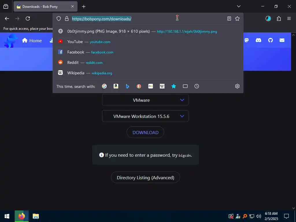Toggle Reader View icon in address bar

(x=229, y=18)
